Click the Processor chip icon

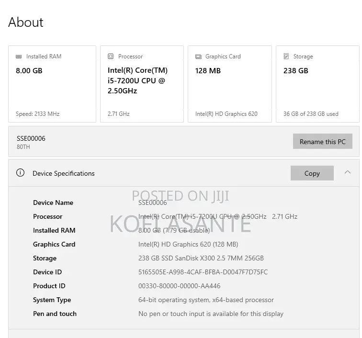point(111,56)
